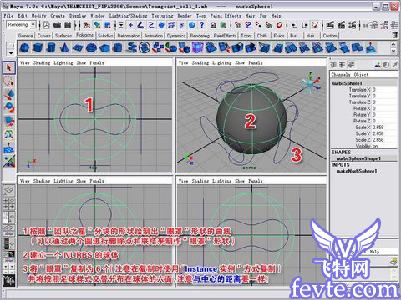This screenshot has width=401, height=300.
Task: Switch to the Fluids shelf tab
Action: tap(279, 36)
